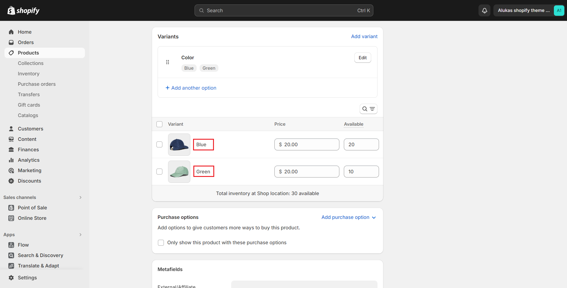This screenshot has height=288, width=567.
Task: Open Settings gear in sidebar
Action: 11,278
